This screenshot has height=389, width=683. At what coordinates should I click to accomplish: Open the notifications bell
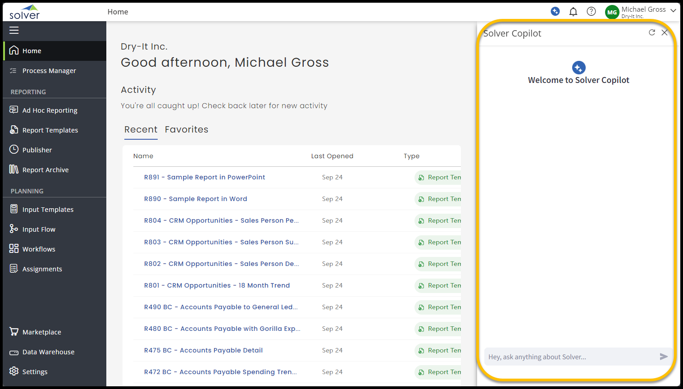[573, 12]
